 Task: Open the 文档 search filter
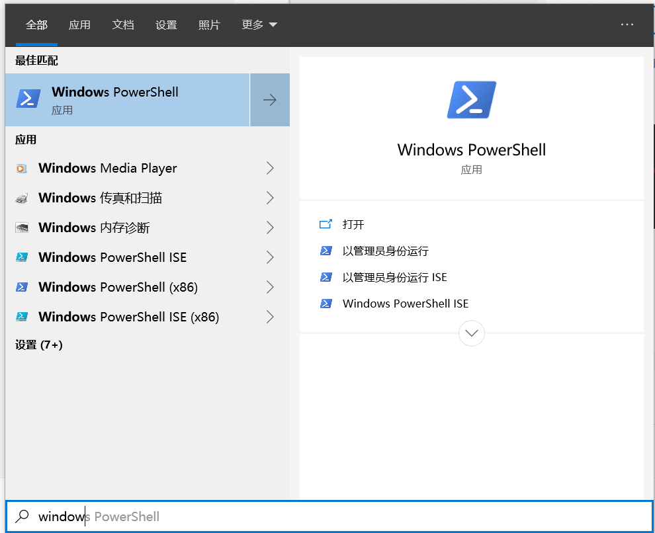pos(123,24)
